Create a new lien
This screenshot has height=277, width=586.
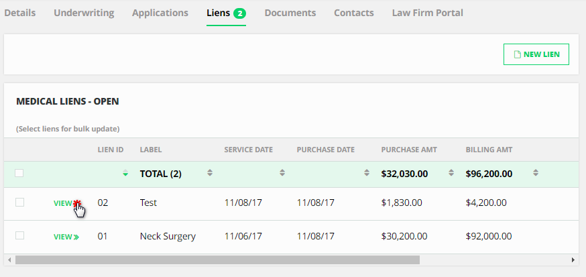click(x=536, y=54)
